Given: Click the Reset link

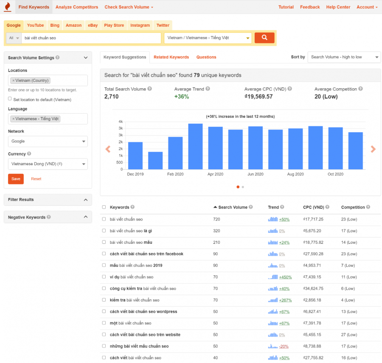Looking at the screenshot, I should (x=36, y=179).
